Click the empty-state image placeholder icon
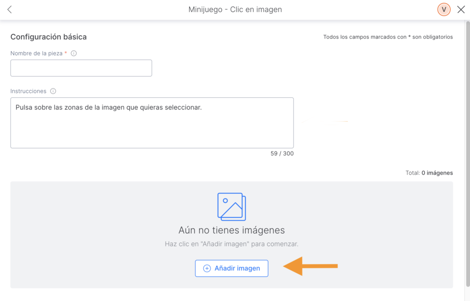Screen dimensions: 470x301 [x=231, y=206]
